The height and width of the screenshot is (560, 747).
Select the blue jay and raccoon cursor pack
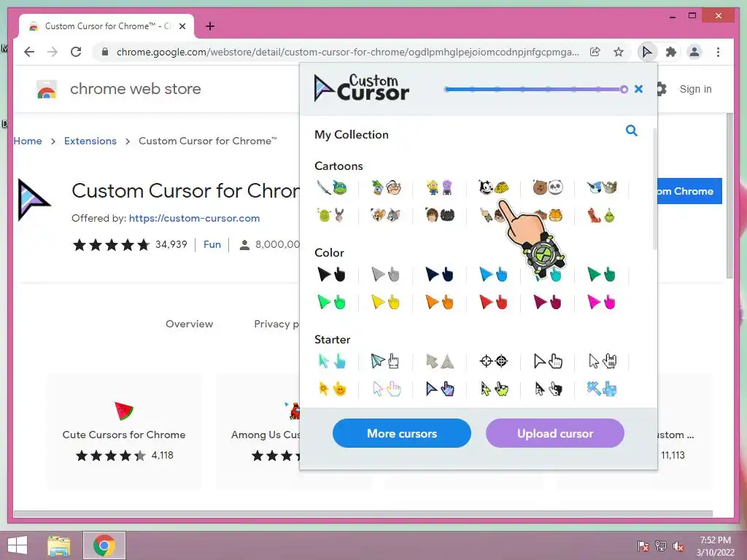click(602, 188)
